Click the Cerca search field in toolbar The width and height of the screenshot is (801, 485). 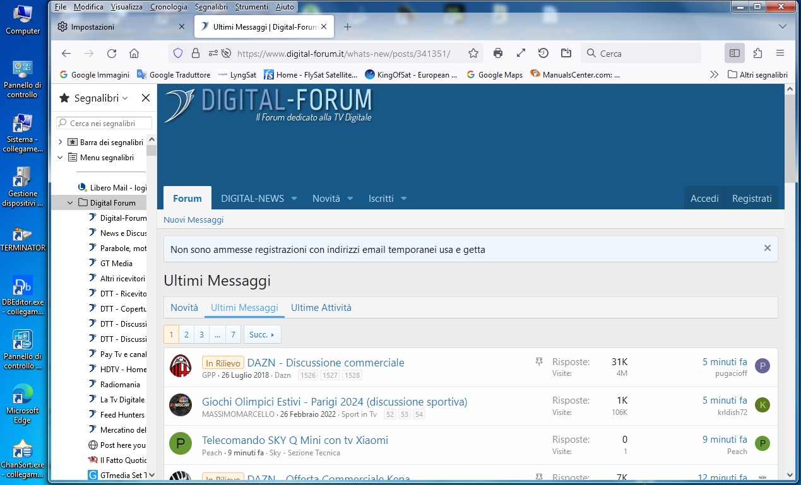click(641, 54)
